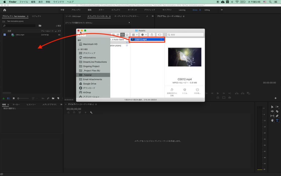
Task: Expand the panel menu of エフェクトコントロール
Action: 109,16
